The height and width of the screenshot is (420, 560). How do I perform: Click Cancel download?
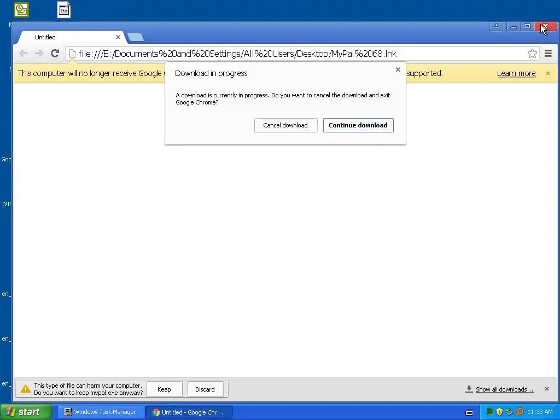[285, 125]
